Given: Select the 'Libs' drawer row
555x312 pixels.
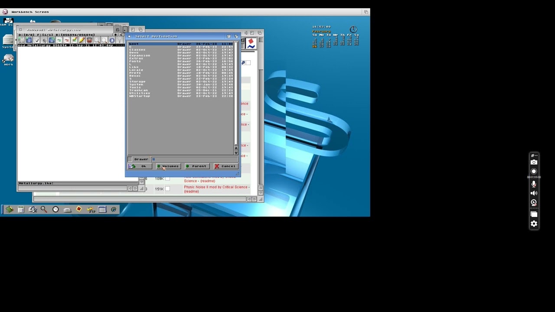Looking at the screenshot, I should [181, 67].
